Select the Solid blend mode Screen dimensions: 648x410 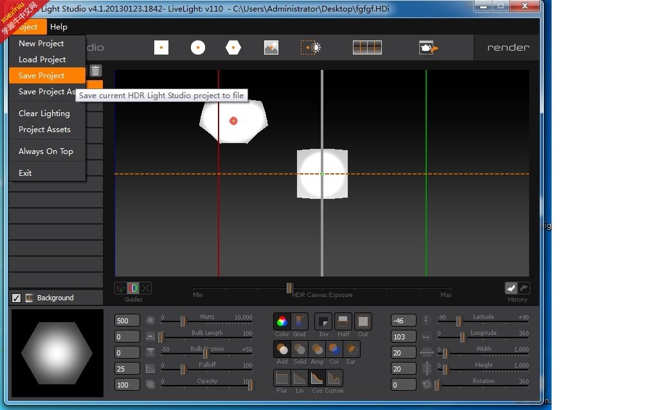click(300, 349)
